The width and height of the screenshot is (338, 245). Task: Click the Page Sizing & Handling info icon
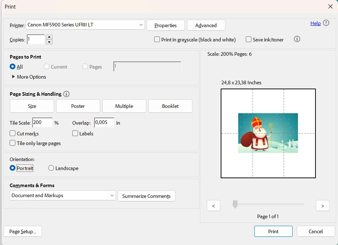[x=66, y=94]
